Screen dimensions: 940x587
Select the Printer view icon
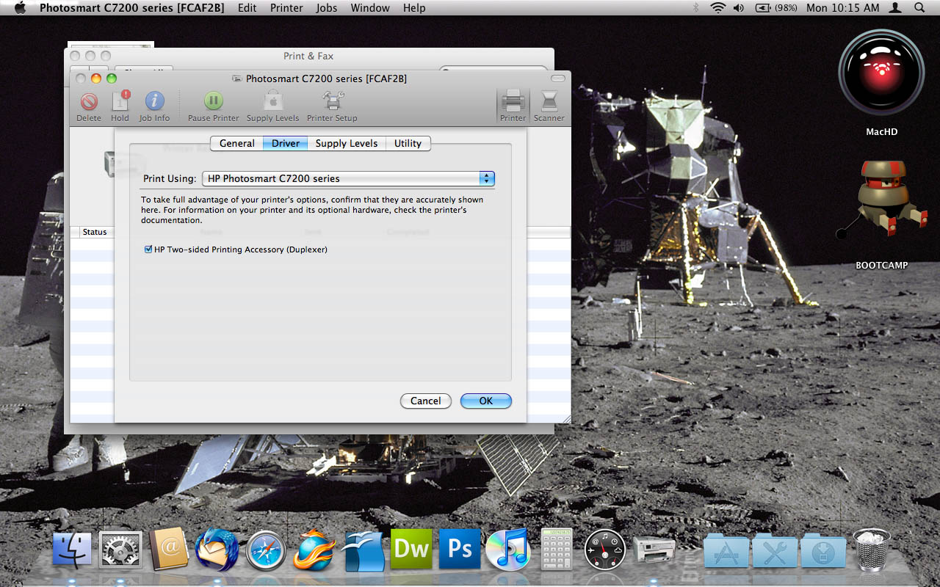(513, 106)
